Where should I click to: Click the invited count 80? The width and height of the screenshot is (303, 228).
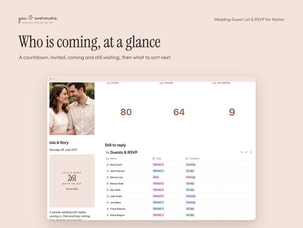(x=126, y=112)
